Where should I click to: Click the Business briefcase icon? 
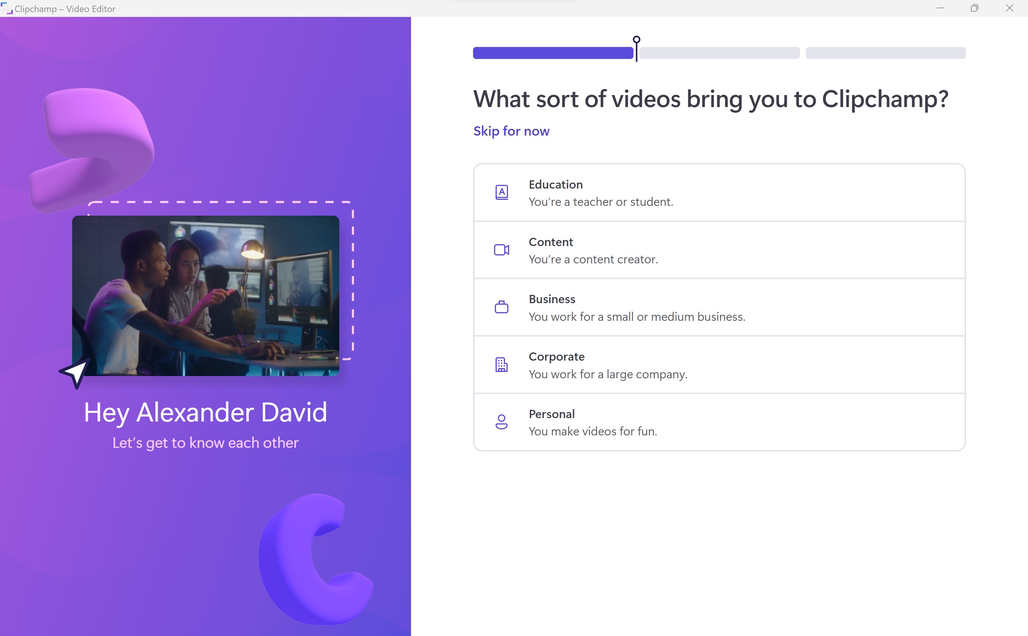click(x=501, y=307)
